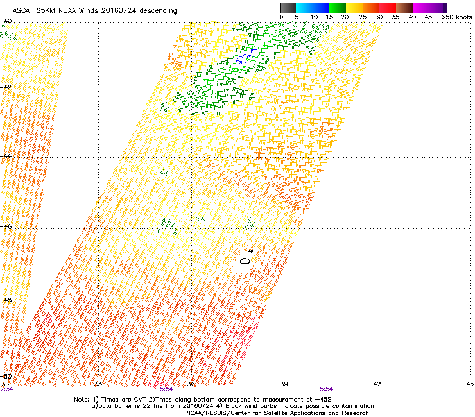Click the '-40' latitude axis label

pyautogui.click(x=6, y=21)
